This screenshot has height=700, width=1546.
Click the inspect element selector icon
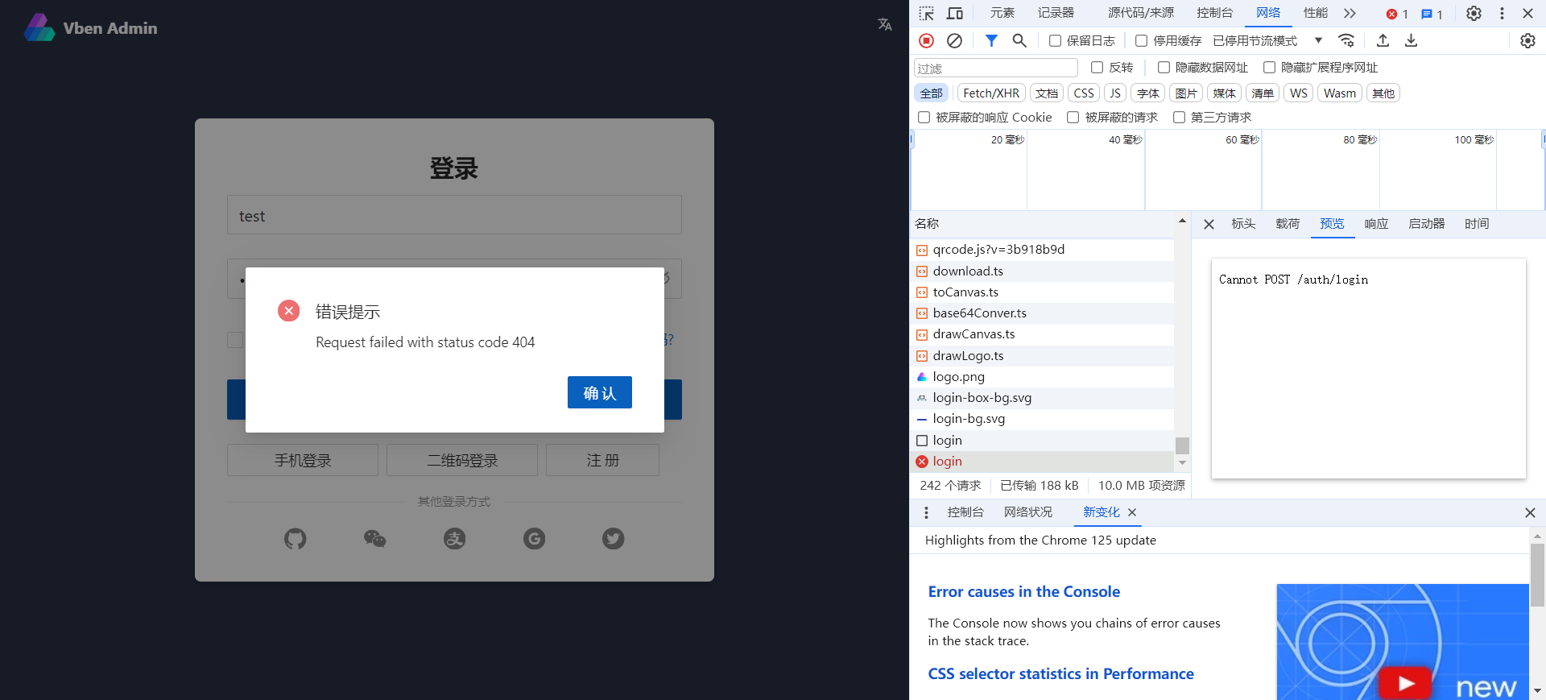[927, 13]
